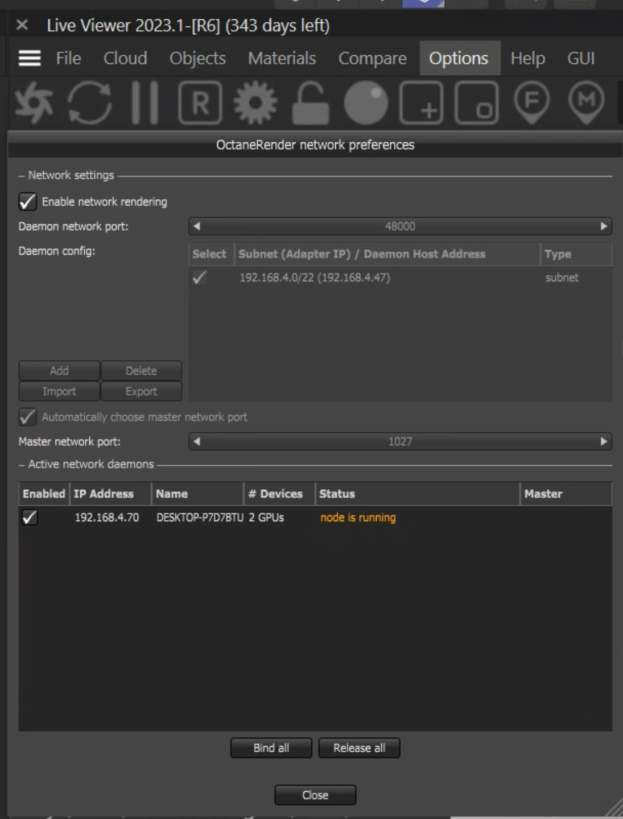Open the Objects menu

pos(197,58)
